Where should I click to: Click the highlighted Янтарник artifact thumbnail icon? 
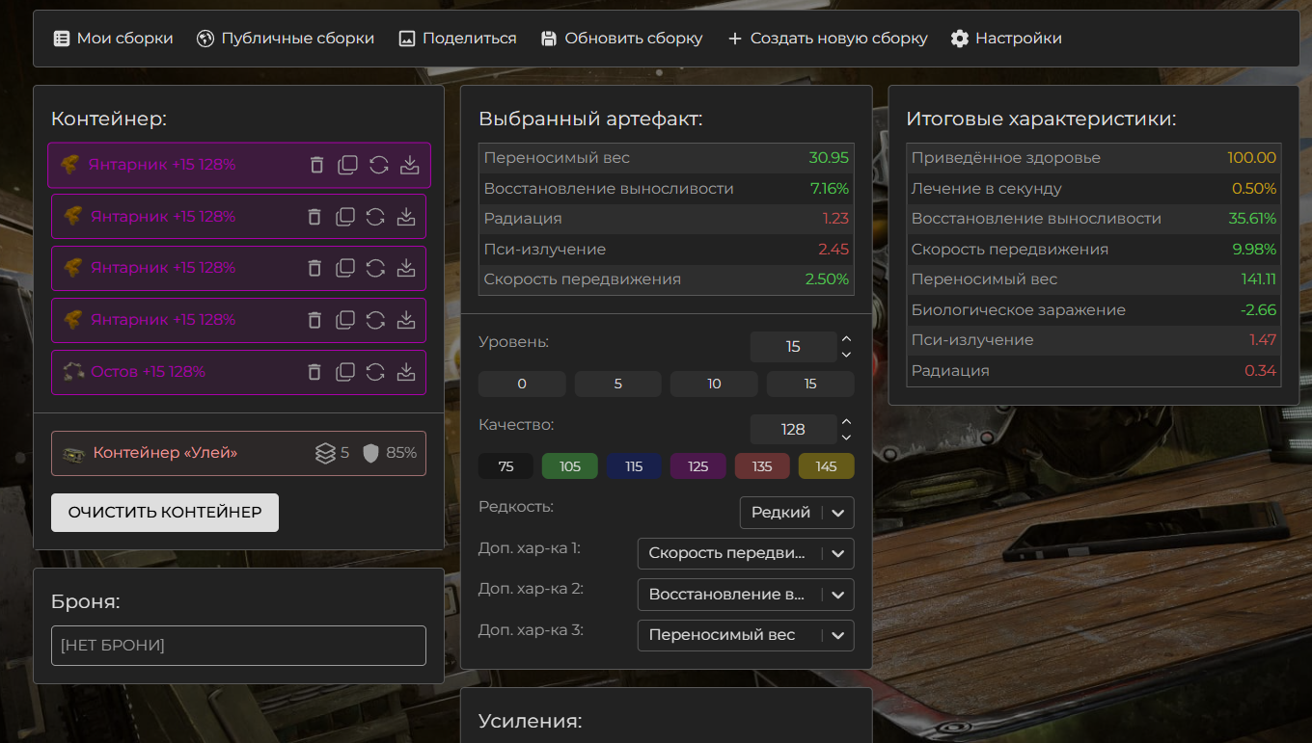pyautogui.click(x=70, y=165)
